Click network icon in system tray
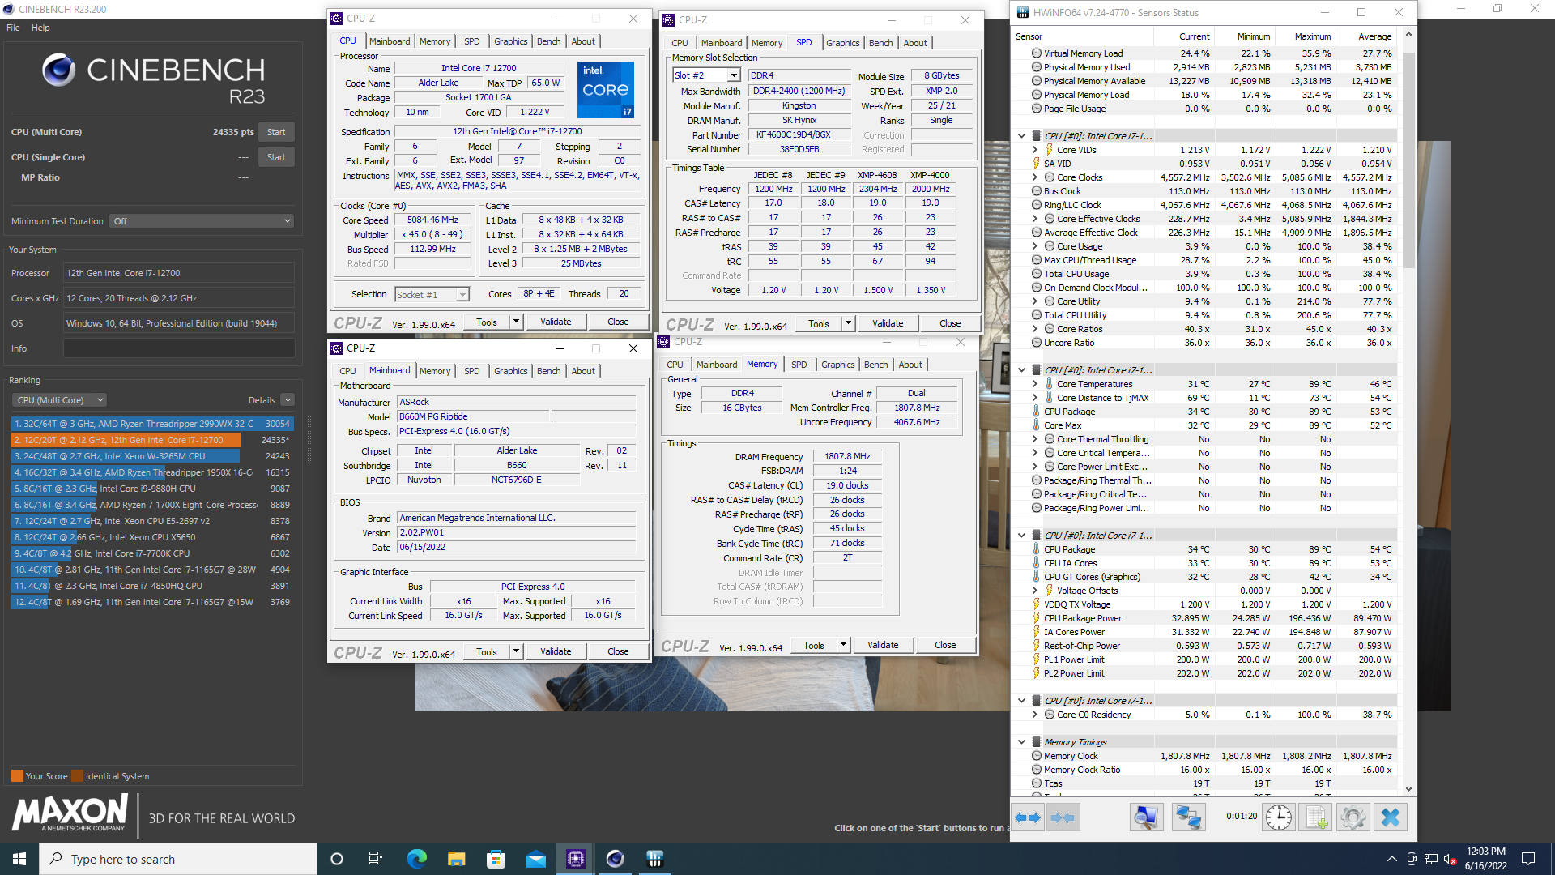Viewport: 1555px width, 875px height. [x=1431, y=859]
